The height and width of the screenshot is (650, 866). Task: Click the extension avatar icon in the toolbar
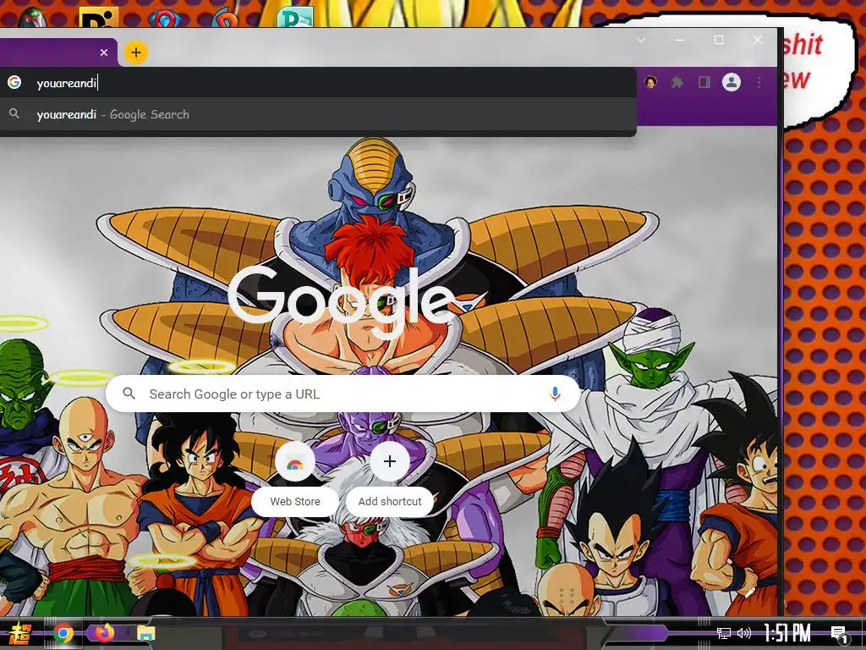coord(650,82)
